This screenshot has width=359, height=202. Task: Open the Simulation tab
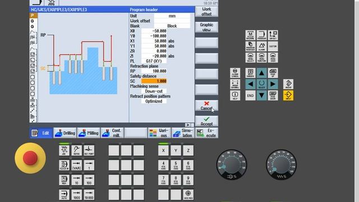tap(183, 133)
